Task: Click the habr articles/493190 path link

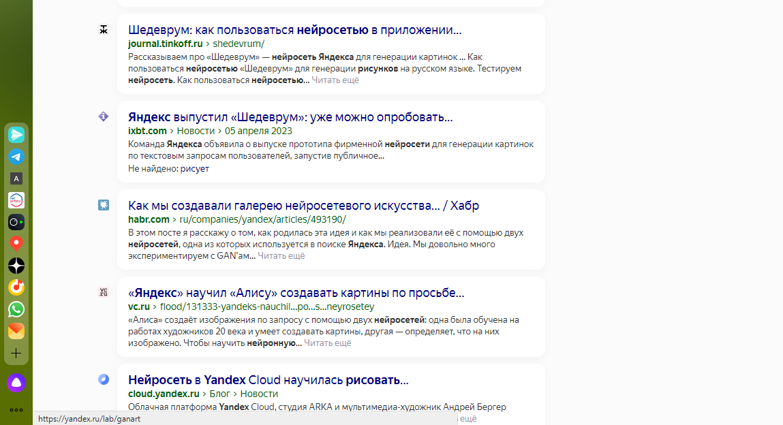Action: 262,219
